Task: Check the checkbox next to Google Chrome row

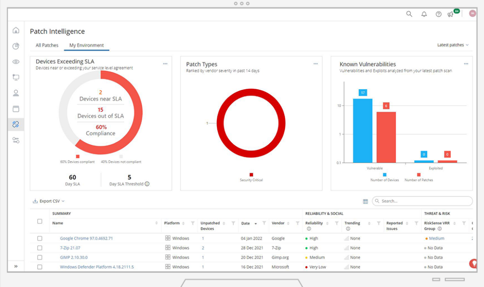Action: pos(40,238)
